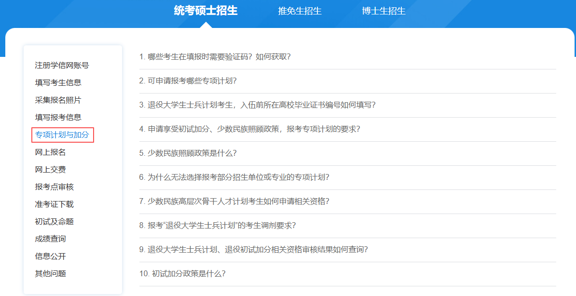Open 网上报名 in the sidebar
Screen dimensions: 576x296
pos(50,152)
